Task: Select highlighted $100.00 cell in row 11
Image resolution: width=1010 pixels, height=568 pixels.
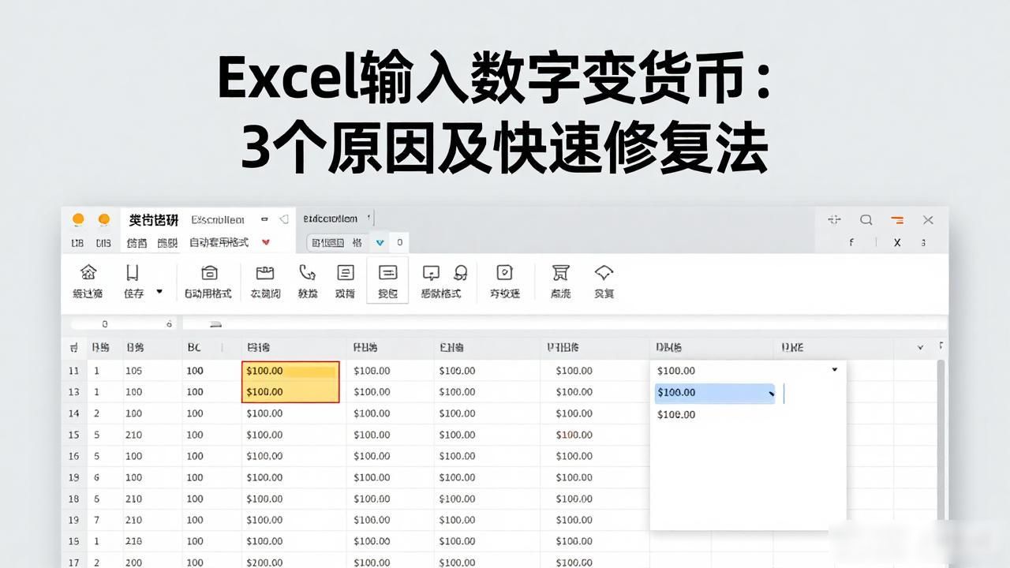Action: pyautogui.click(x=291, y=371)
